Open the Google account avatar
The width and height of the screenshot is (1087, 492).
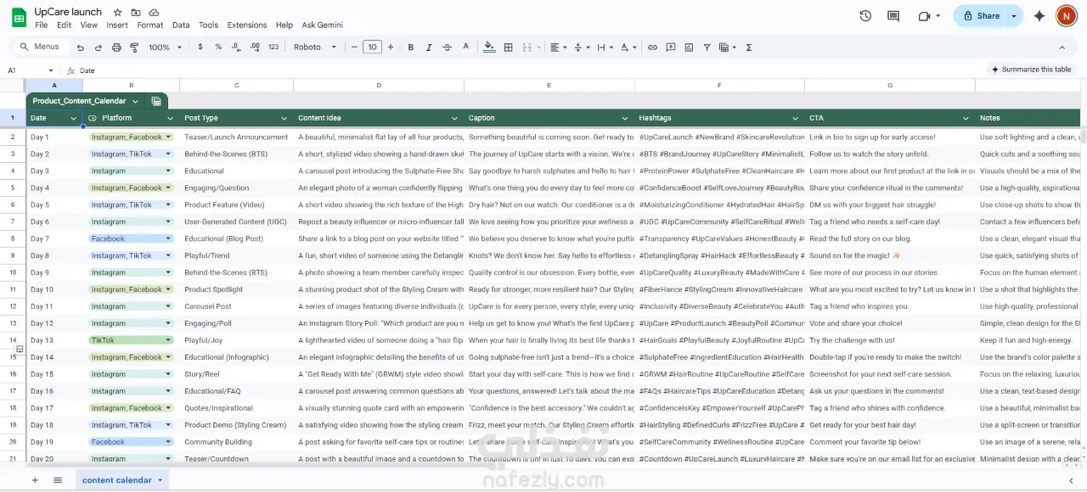pyautogui.click(x=1066, y=15)
